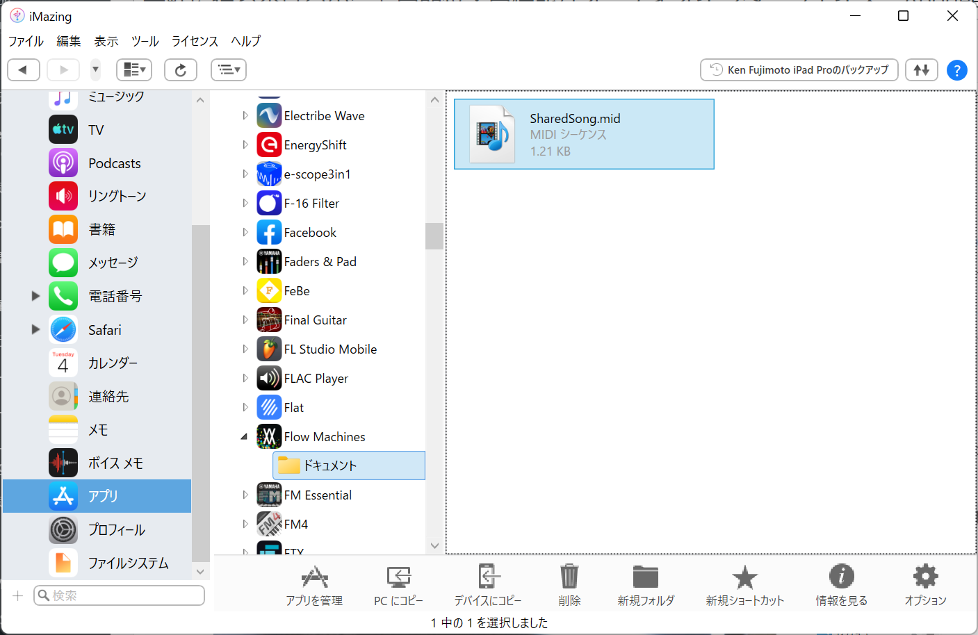This screenshot has width=978, height=635.
Task: Select the FLAC Player app
Action: pos(302,379)
